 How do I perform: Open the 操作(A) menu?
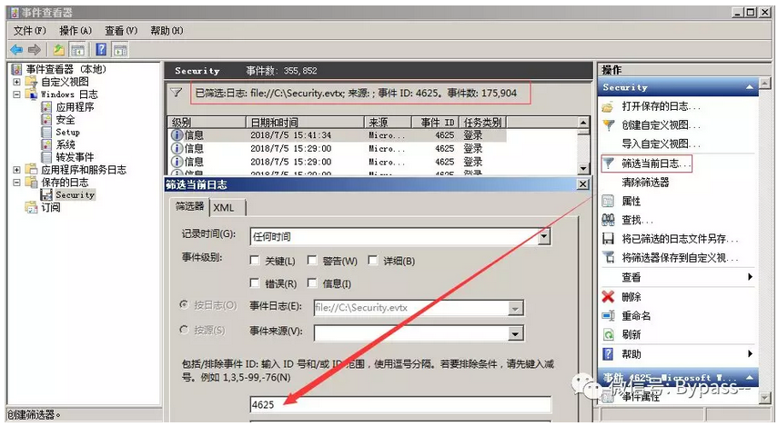[76, 31]
